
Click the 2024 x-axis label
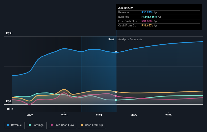tap(99, 115)
